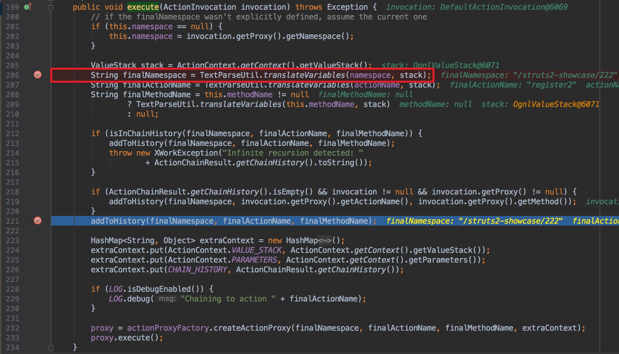
Task: Click the PARAMETERS constant on line 225
Action: click(254, 260)
